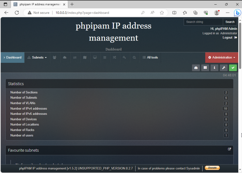Screen dimensions: 242x173
Task: Click 'Number of IPv6 addresses' statistic
Action: (x=29, y=114)
